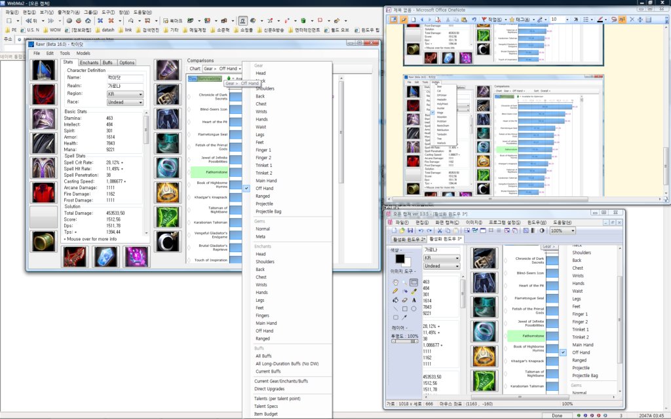Switch to the Options tab in Rawr
Viewport: 671px width, 419px height.
(x=126, y=63)
